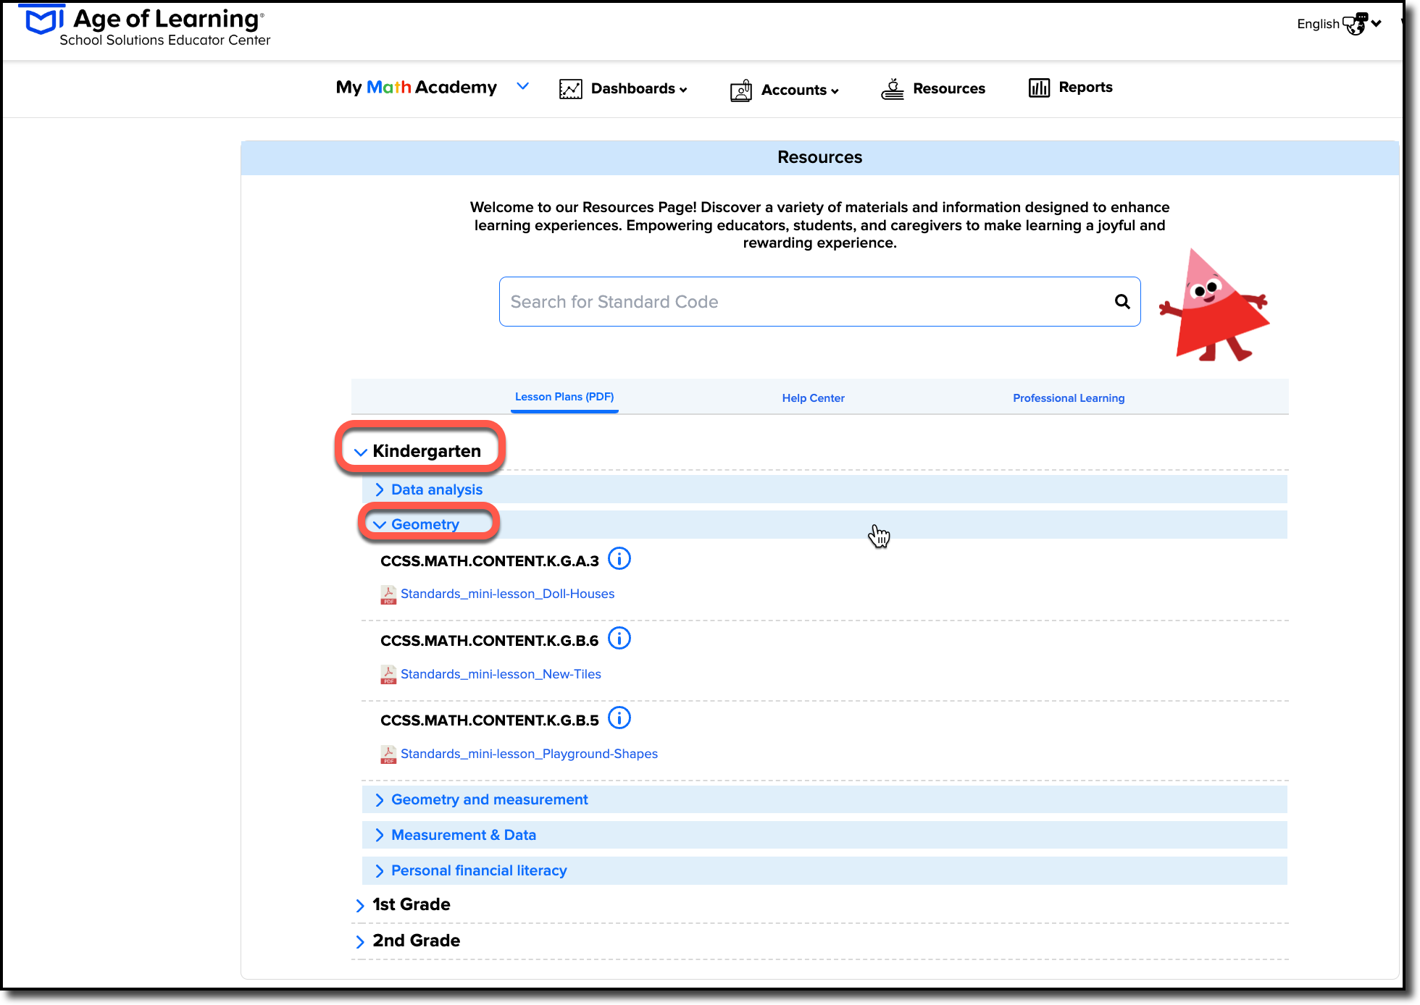The width and height of the screenshot is (1420, 1005).
Task: Open the Professional Learning tab
Action: (1069, 398)
